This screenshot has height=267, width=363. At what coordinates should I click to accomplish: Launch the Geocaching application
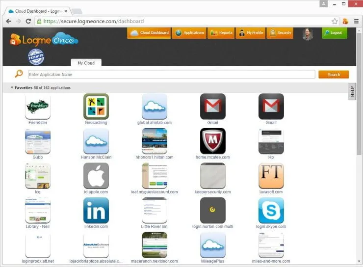click(x=96, y=107)
